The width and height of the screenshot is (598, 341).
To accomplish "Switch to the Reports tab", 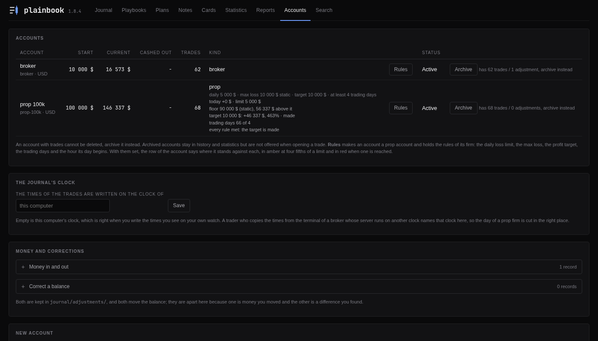I will coord(266,10).
